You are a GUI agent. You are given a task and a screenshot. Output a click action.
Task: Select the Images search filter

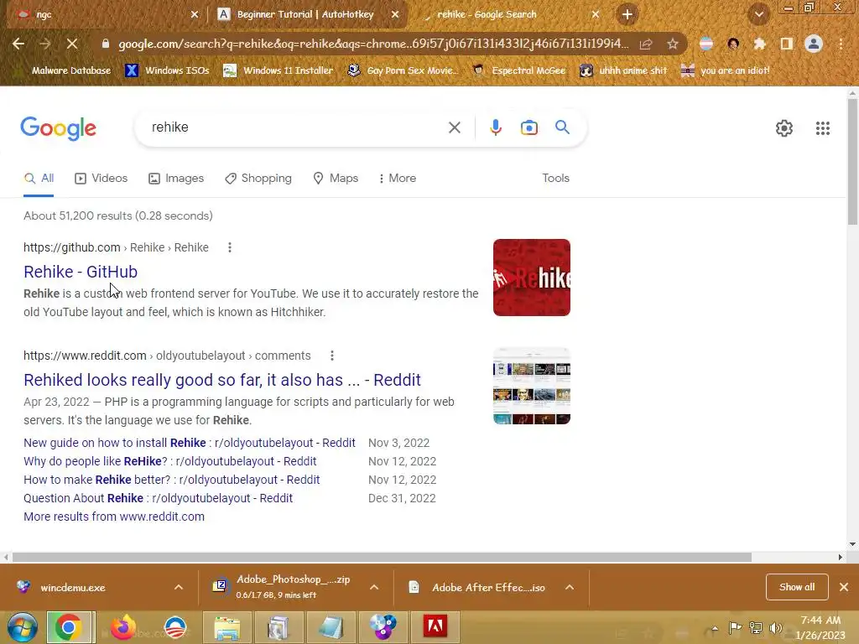coord(176,178)
